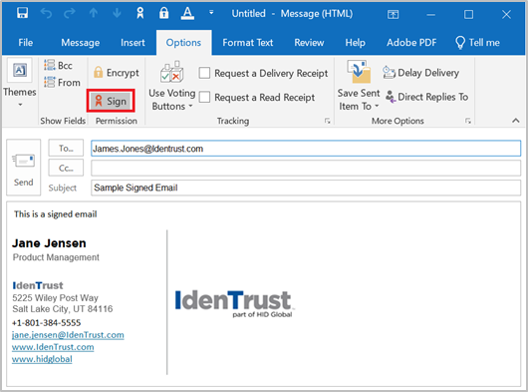Open the File tab

click(25, 43)
